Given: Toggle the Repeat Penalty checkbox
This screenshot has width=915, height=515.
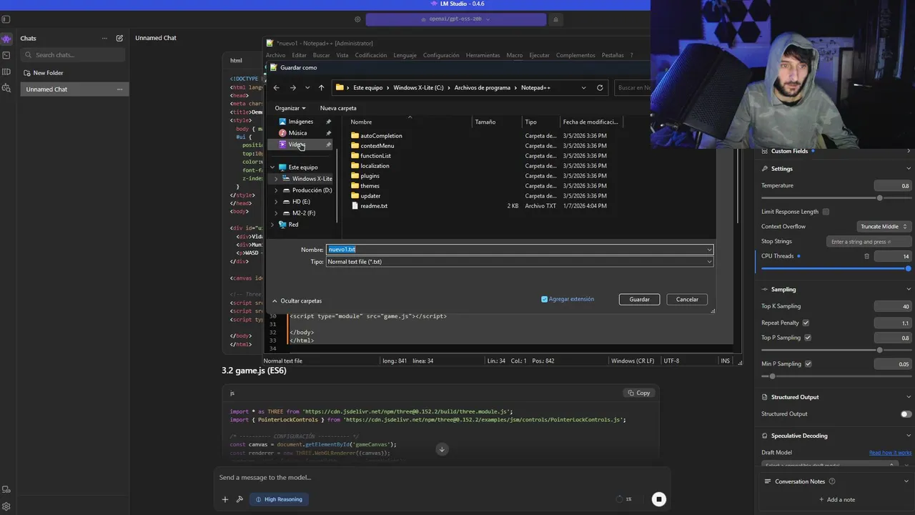Looking at the screenshot, I should pos(806,323).
